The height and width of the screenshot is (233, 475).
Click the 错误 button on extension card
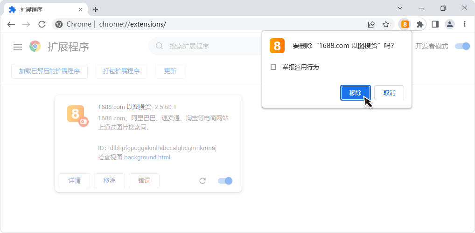[x=144, y=181]
